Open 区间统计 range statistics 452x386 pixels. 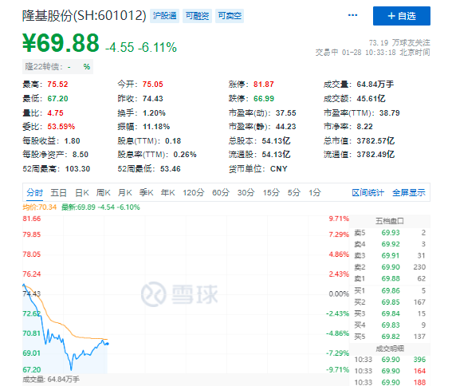click(367, 192)
